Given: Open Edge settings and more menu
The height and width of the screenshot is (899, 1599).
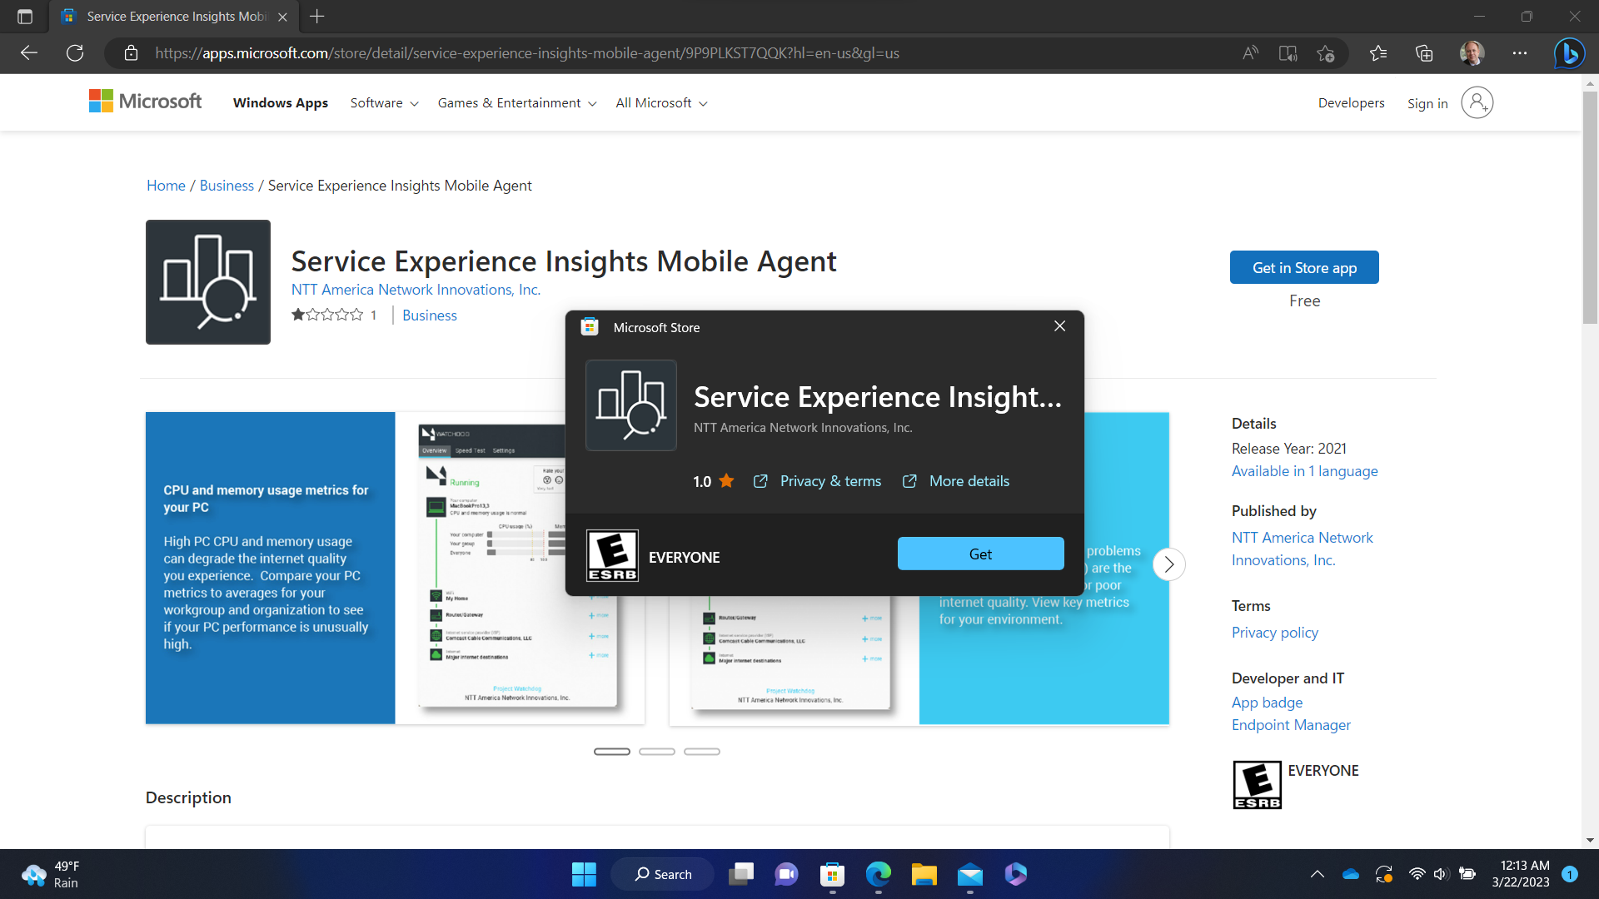Looking at the screenshot, I should click(1520, 53).
